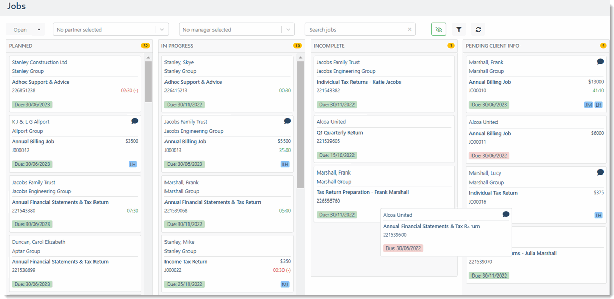Open comments on Jacobs Family Trust billing job
Viewport: 614px width, 299px height.
tap(287, 121)
